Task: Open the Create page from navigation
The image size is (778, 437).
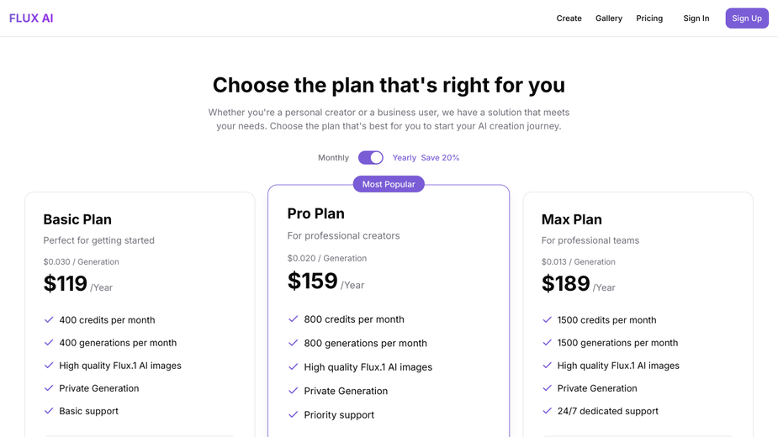Action: [x=569, y=18]
